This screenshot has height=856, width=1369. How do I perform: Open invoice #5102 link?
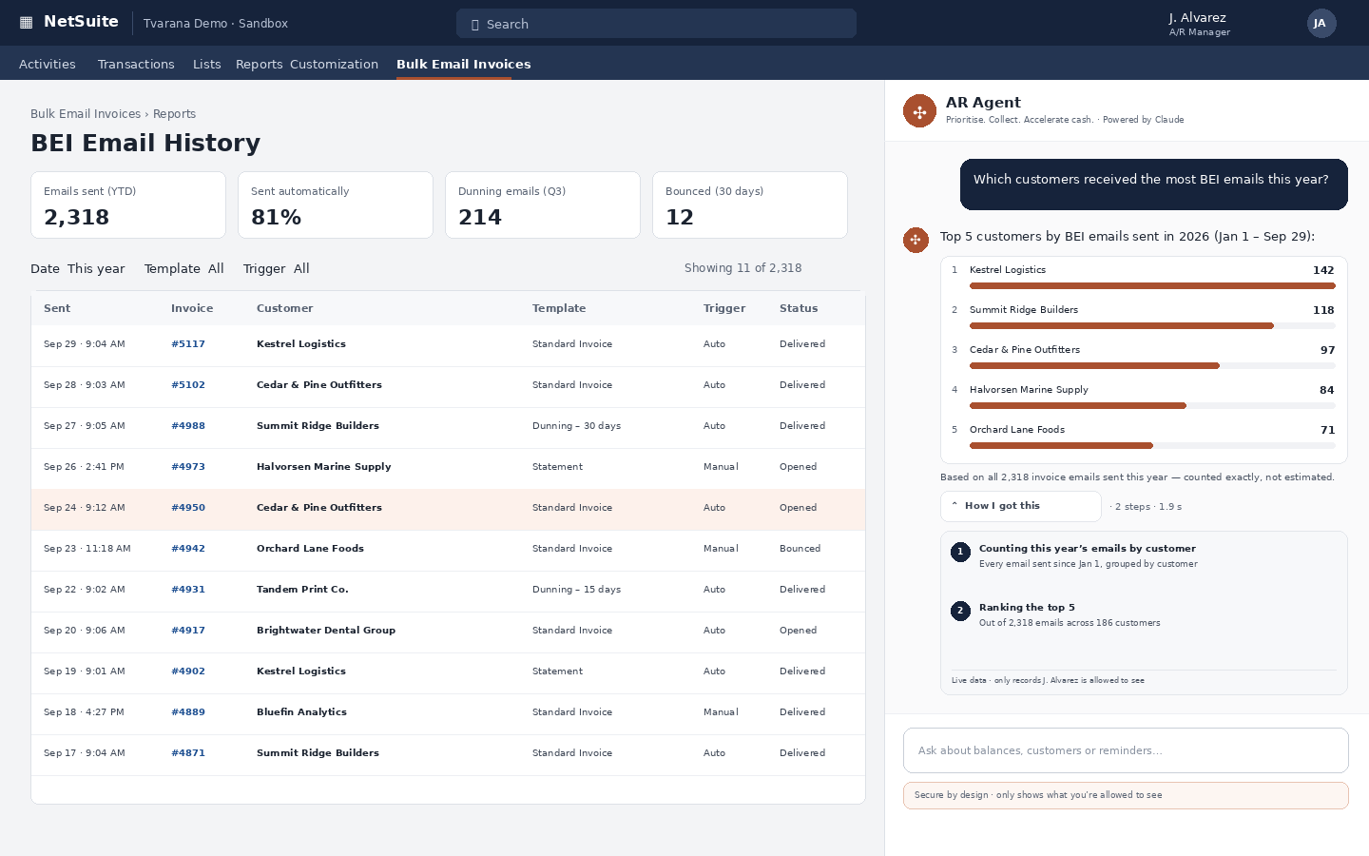pos(188,385)
